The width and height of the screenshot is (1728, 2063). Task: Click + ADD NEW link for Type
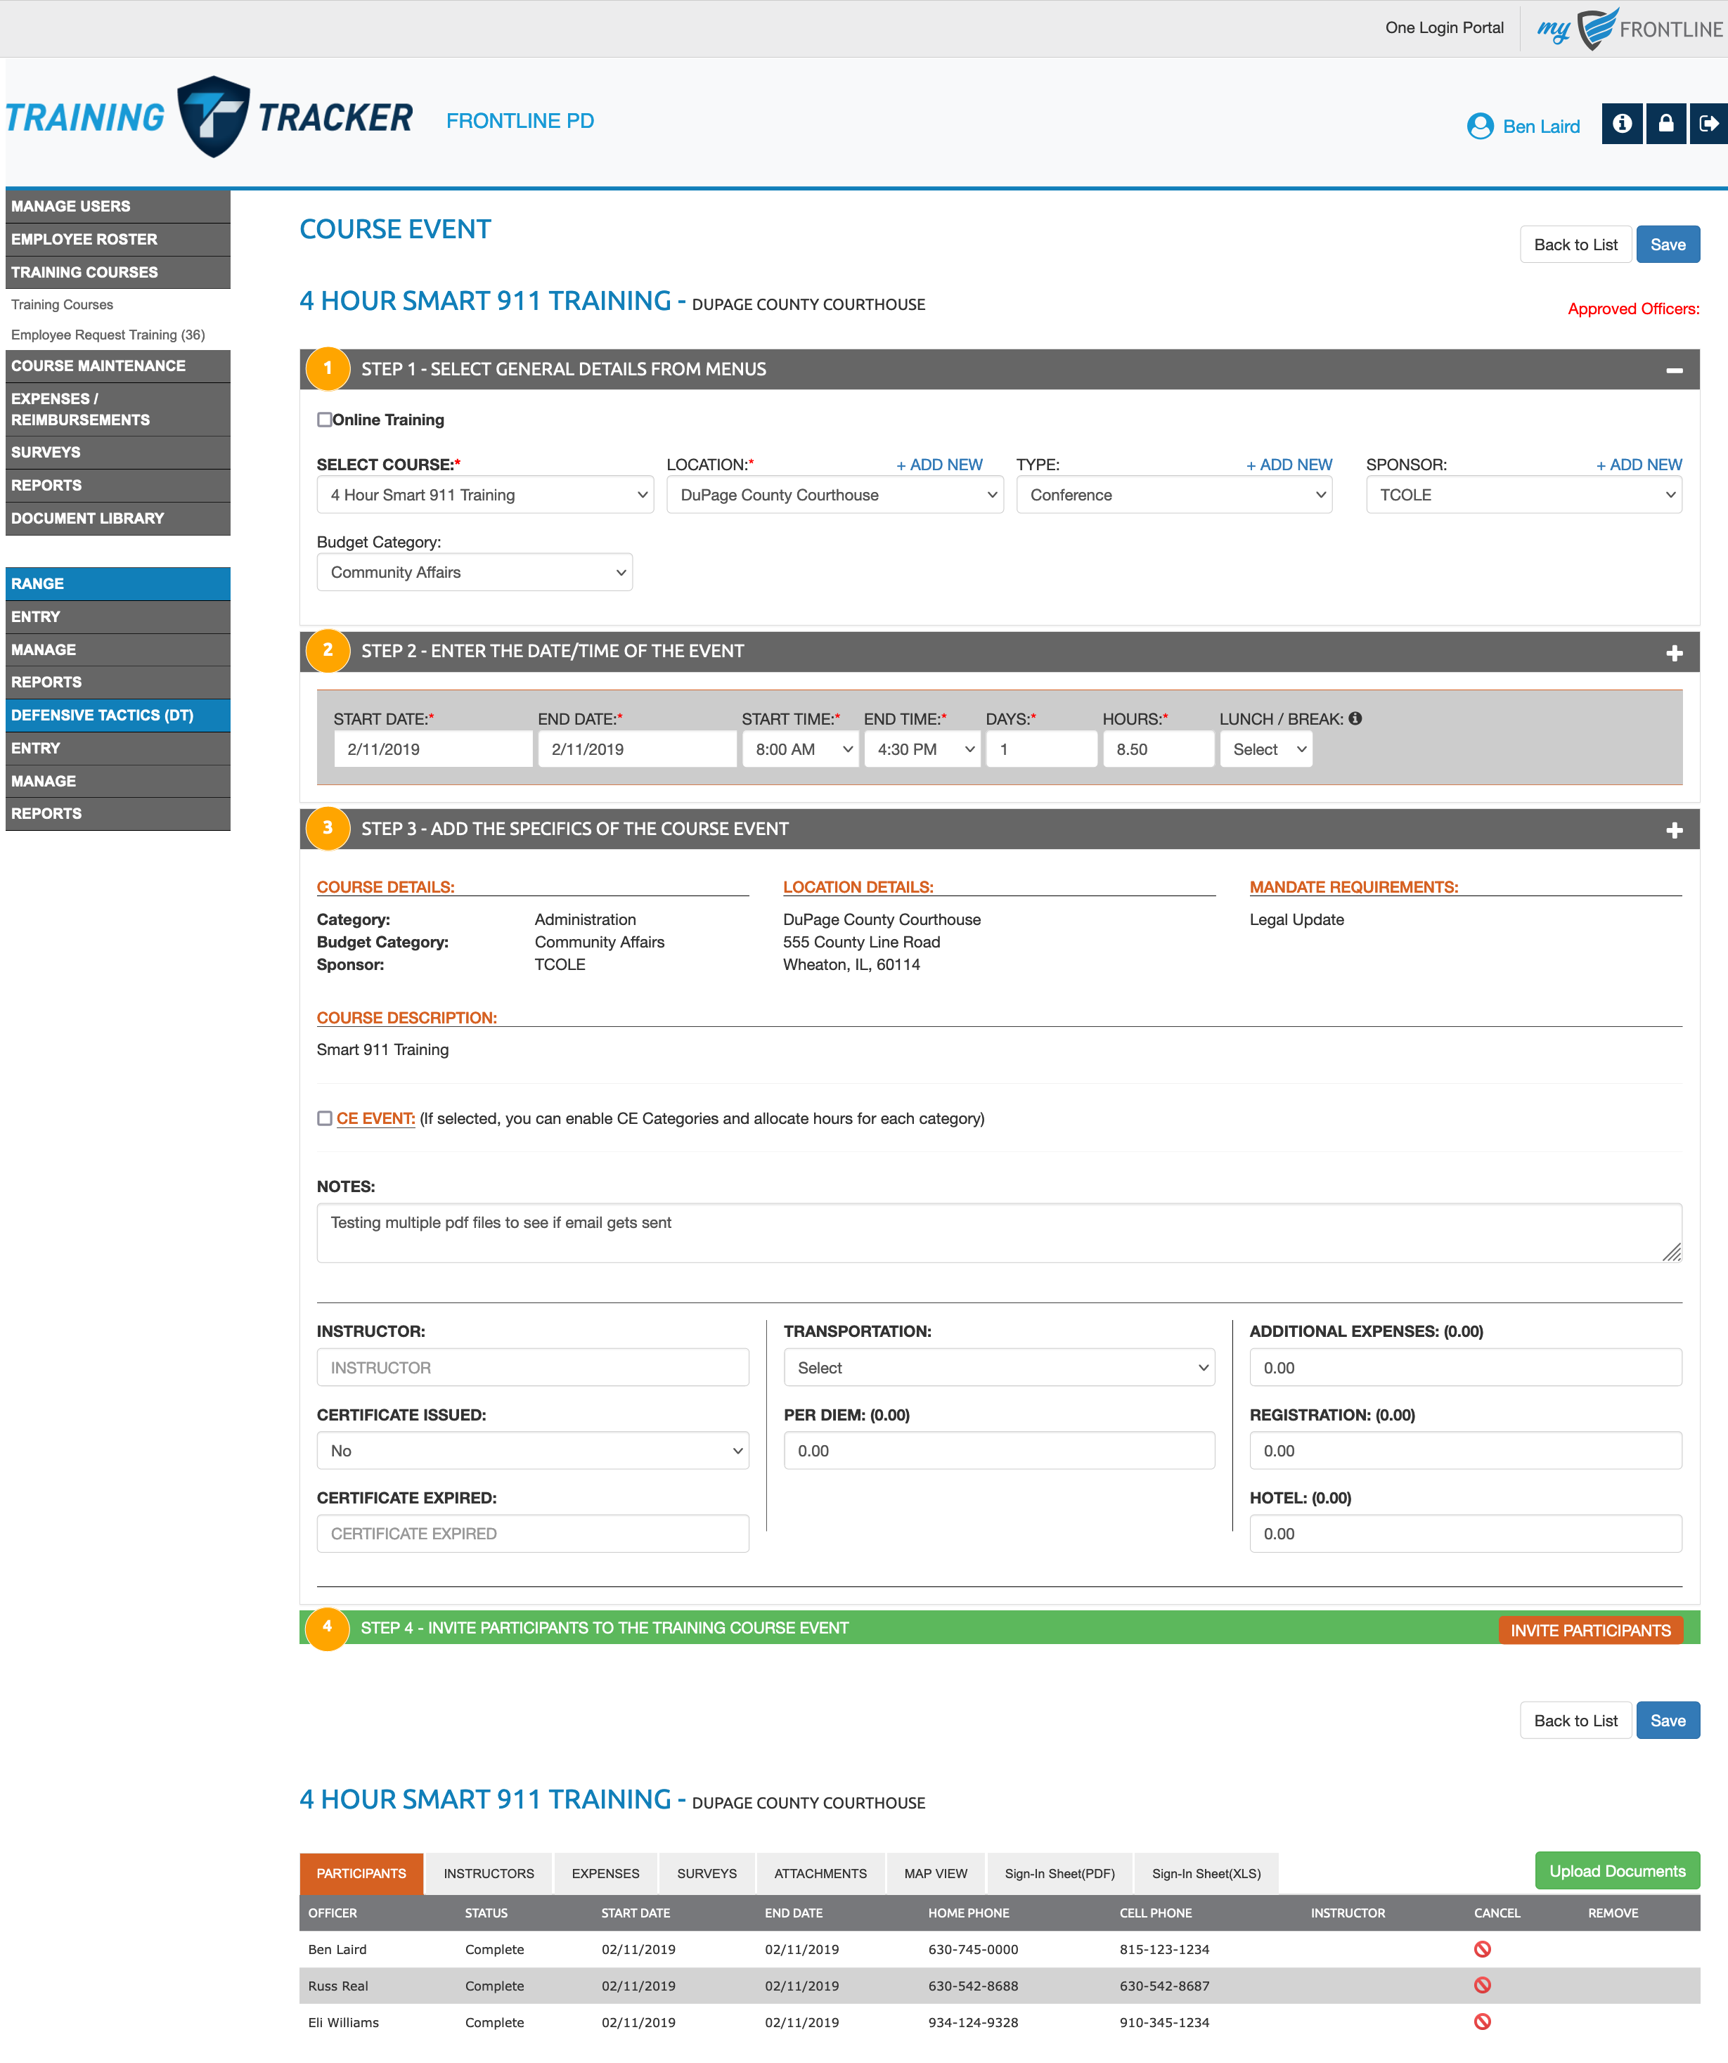pyautogui.click(x=1289, y=465)
